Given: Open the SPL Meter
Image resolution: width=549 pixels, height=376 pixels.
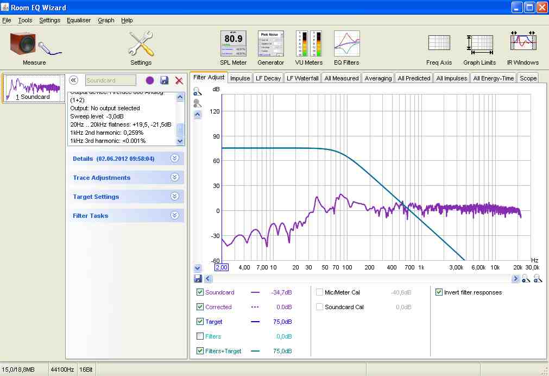Looking at the screenshot, I should tap(233, 48).
